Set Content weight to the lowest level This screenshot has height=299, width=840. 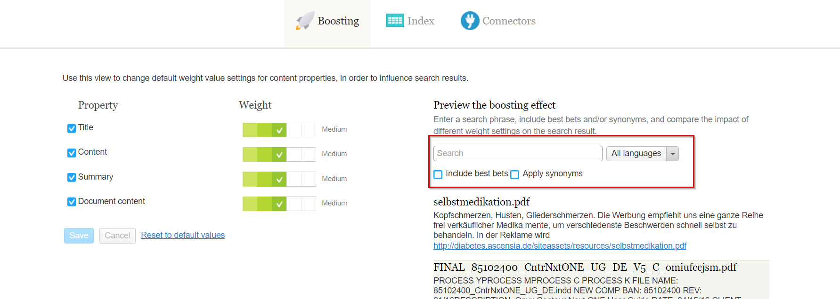[250, 154]
